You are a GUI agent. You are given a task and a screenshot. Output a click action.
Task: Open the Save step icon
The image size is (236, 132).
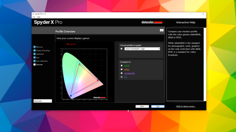pos(34,57)
